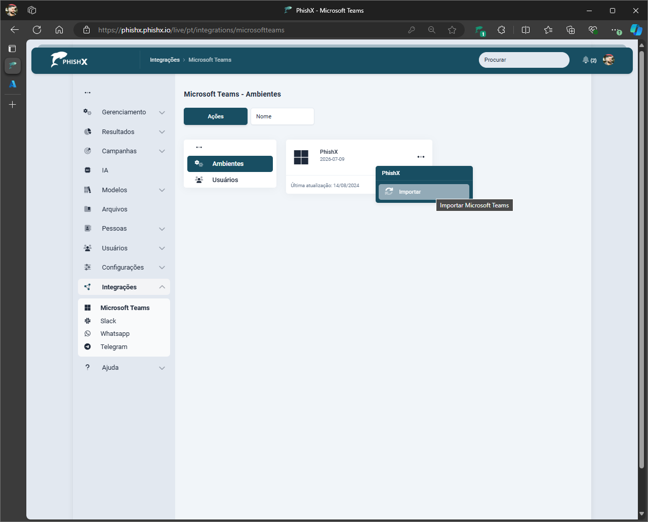This screenshot has height=522, width=648.
Task: Click the Gerenciamento gears icon
Action: (x=88, y=112)
